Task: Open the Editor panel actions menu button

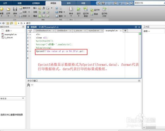Action: (136, 27)
